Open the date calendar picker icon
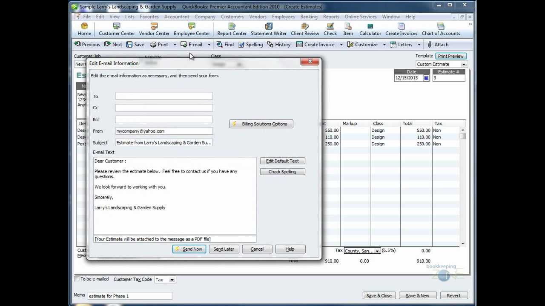Image resolution: width=545 pixels, height=306 pixels. 426,78
